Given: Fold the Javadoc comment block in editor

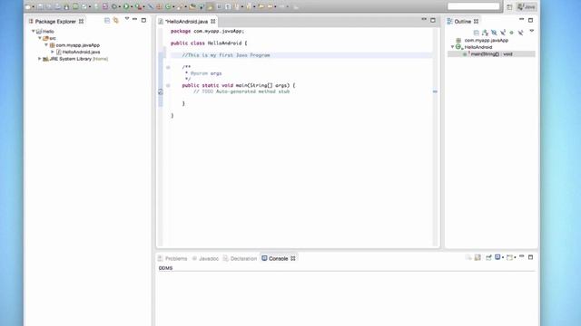Looking at the screenshot, I should [168, 67].
